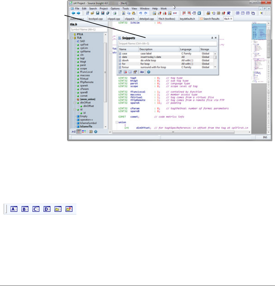
Task: Collapse the struct code fold marker
Action: point(111,52)
